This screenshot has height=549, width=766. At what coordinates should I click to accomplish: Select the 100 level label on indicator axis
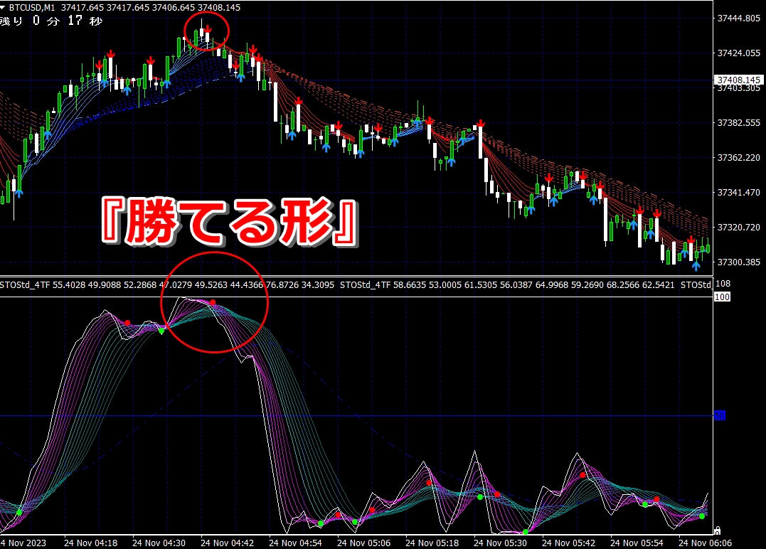[x=722, y=297]
